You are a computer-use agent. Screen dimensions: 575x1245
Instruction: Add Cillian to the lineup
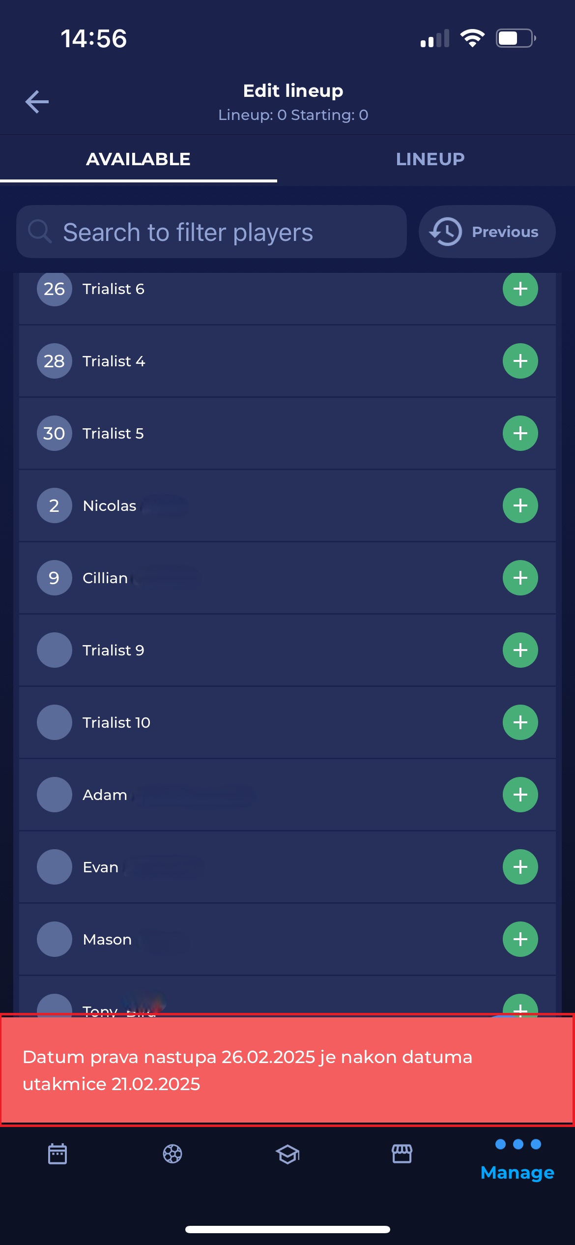pyautogui.click(x=520, y=578)
